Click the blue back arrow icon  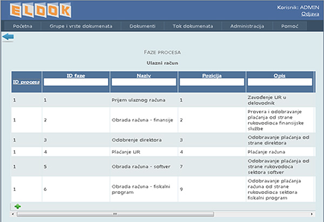click(8, 37)
